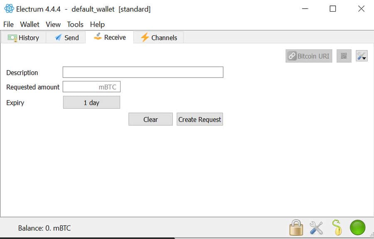
Task: Open the Expiry 1 day selector
Action: (x=91, y=102)
